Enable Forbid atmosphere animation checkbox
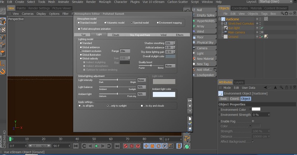Viewport: 297px width, 155px height. (79, 29)
